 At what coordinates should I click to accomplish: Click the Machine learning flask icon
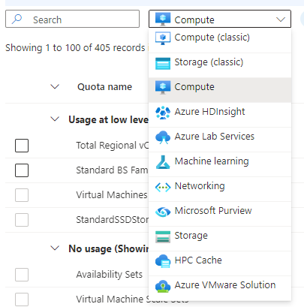click(163, 162)
